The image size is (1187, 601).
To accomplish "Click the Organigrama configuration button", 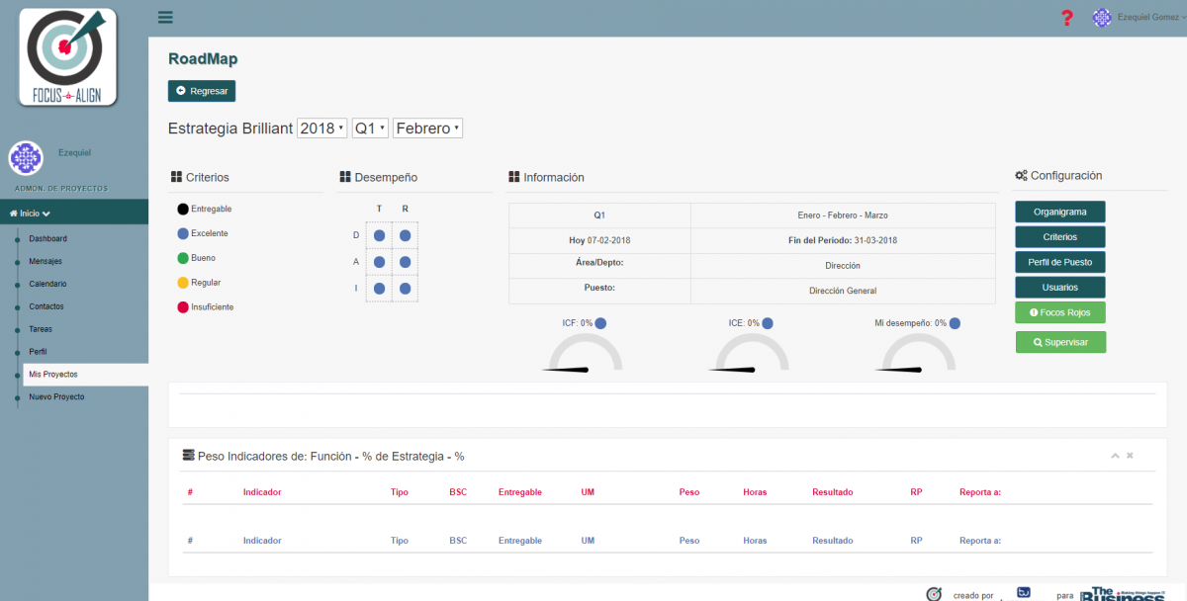I will tap(1059, 212).
